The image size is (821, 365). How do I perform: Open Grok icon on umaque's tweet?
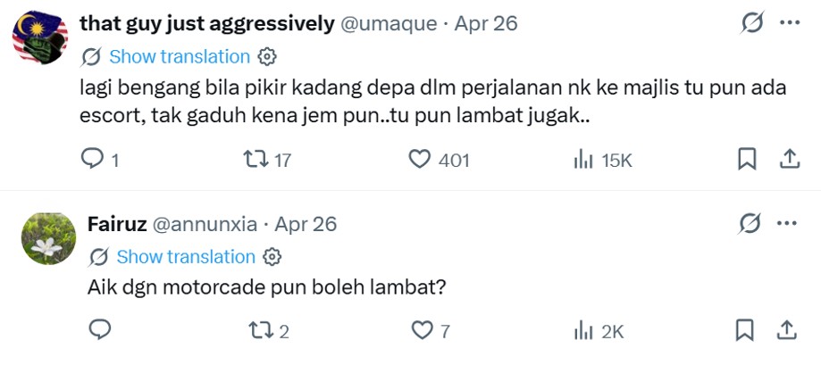[x=752, y=23]
